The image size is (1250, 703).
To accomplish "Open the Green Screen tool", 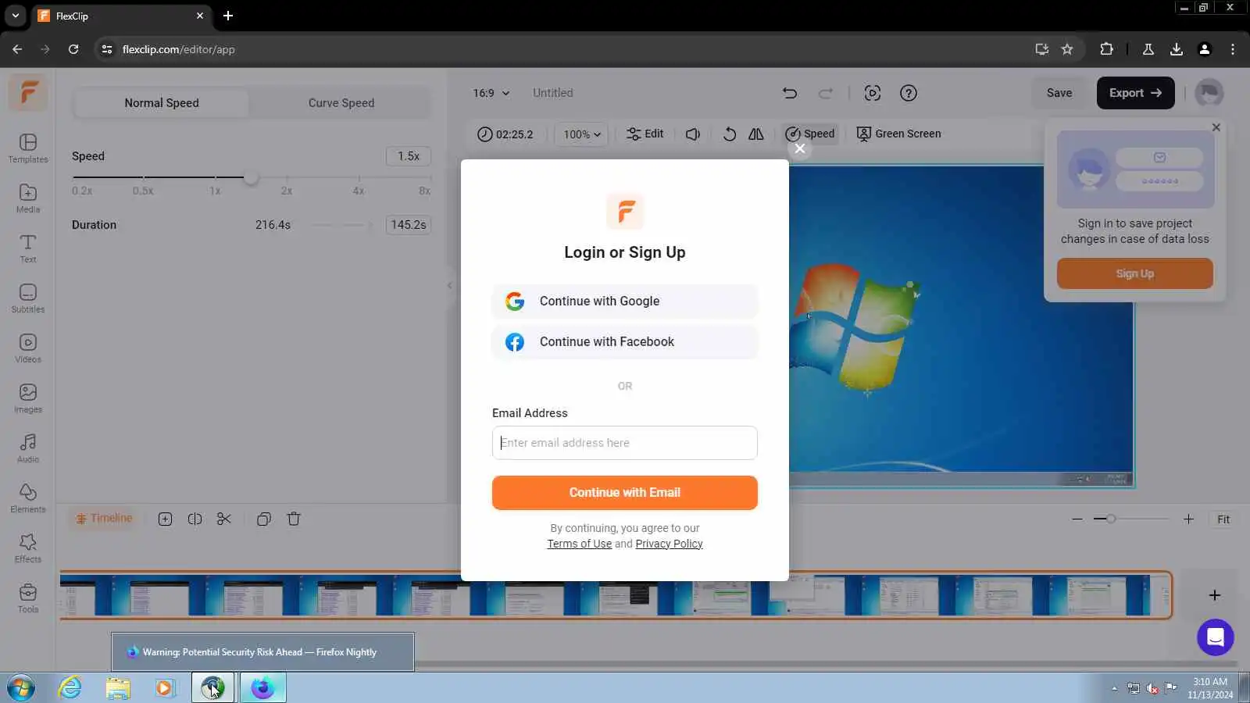I will click(898, 134).
